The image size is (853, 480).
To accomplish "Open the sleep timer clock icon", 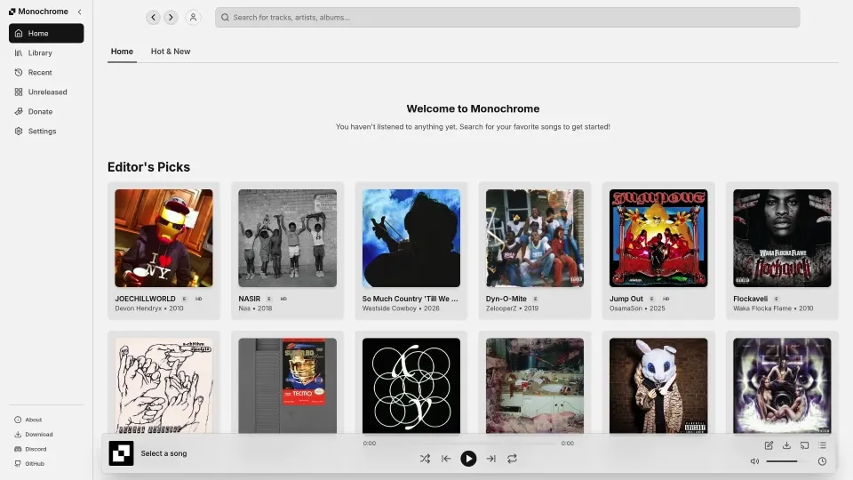I will tap(823, 461).
